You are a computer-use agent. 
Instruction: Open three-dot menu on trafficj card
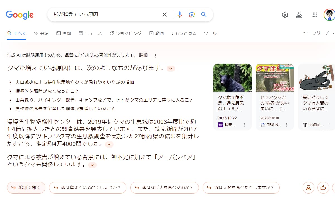click(329, 125)
